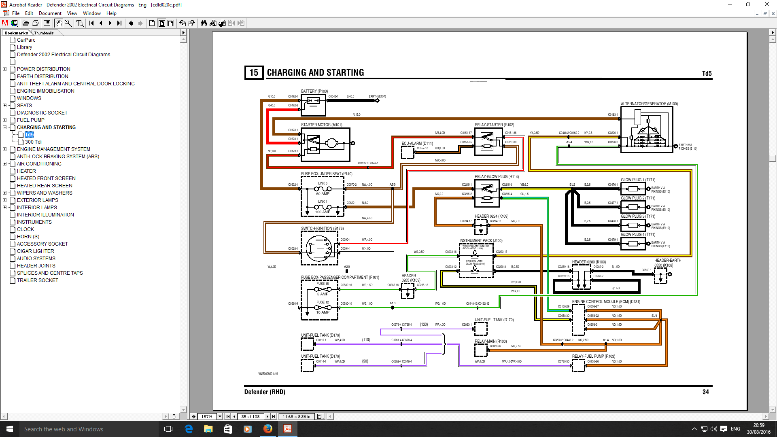Viewport: 777px width, 437px height.
Task: Go to First Page in toolbar
Action: point(91,23)
